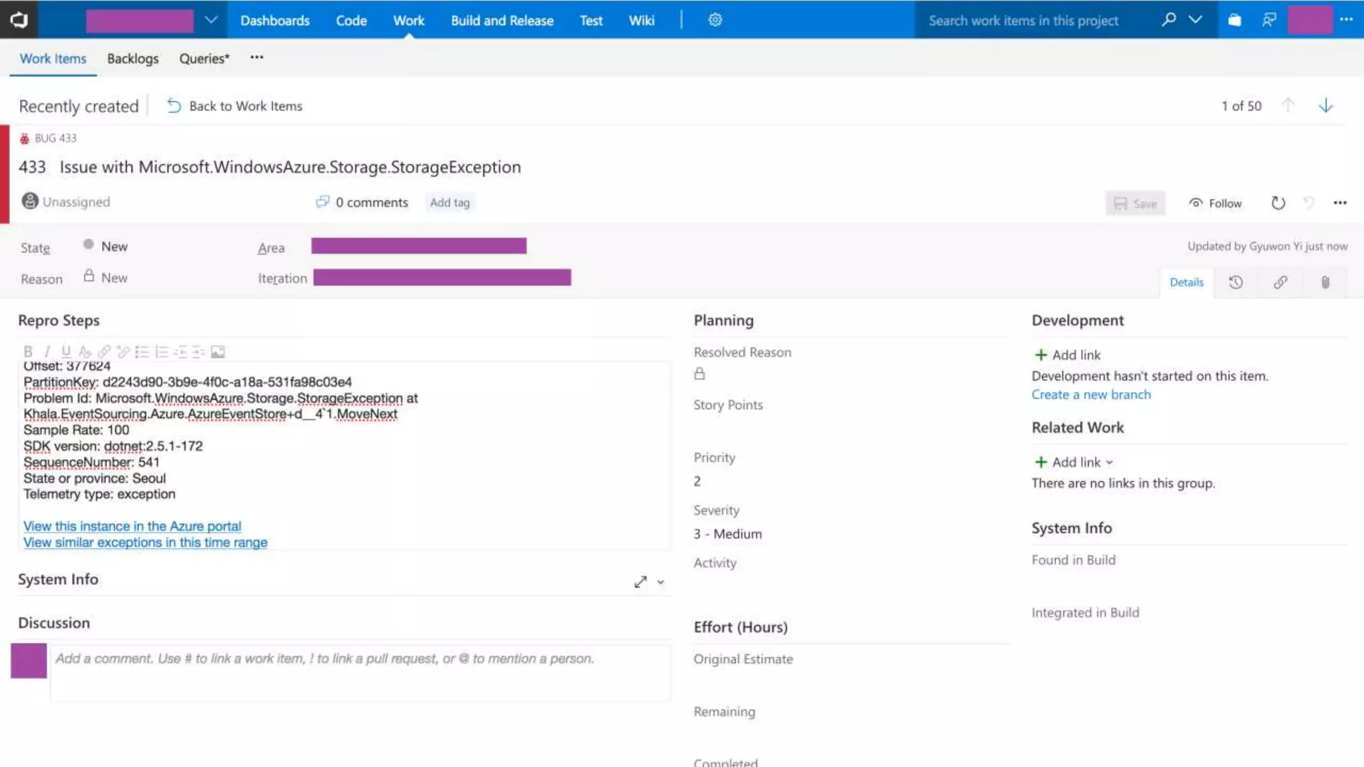The image size is (1364, 767).
Task: Go to next work item arrow
Action: (1325, 106)
